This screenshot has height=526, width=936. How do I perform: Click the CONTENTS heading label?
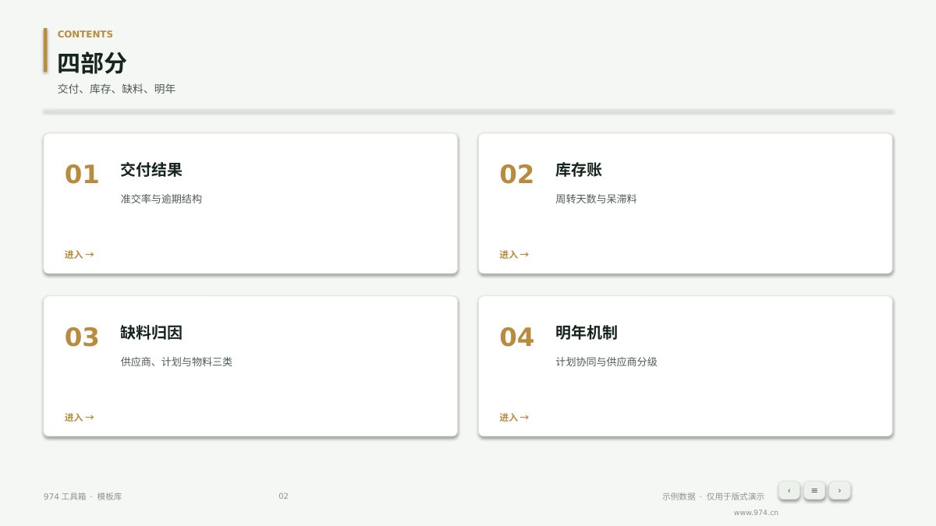tap(85, 34)
